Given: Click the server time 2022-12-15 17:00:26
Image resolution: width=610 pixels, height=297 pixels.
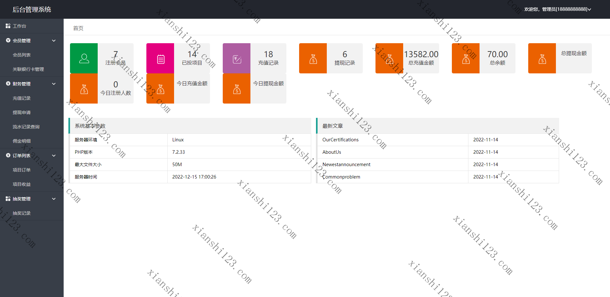Looking at the screenshot, I should point(194,177).
